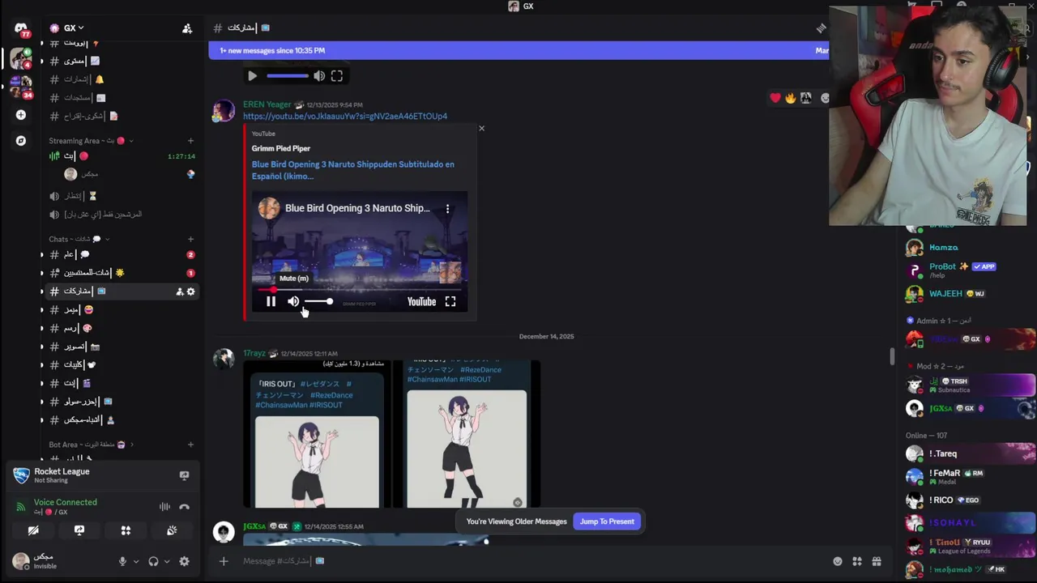Screen dimensions: 1037x583
Task: Open the مستجدات channel
Action: [x=122, y=98]
